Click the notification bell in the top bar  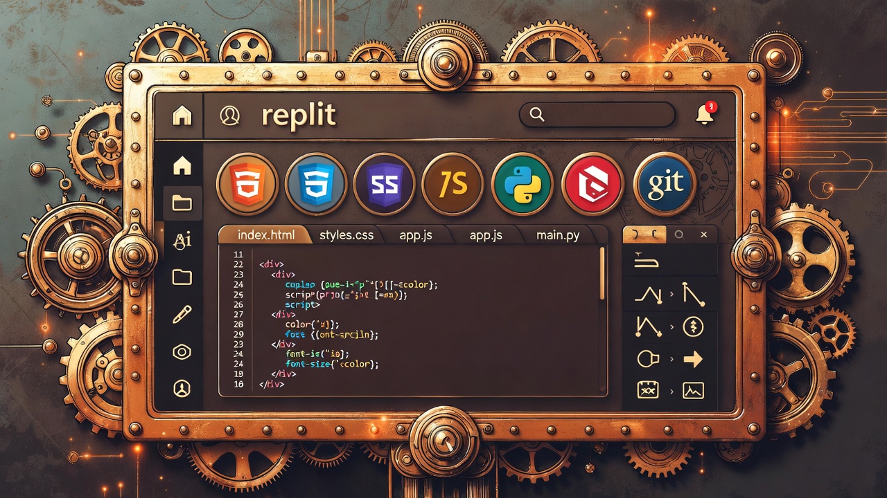[705, 115]
